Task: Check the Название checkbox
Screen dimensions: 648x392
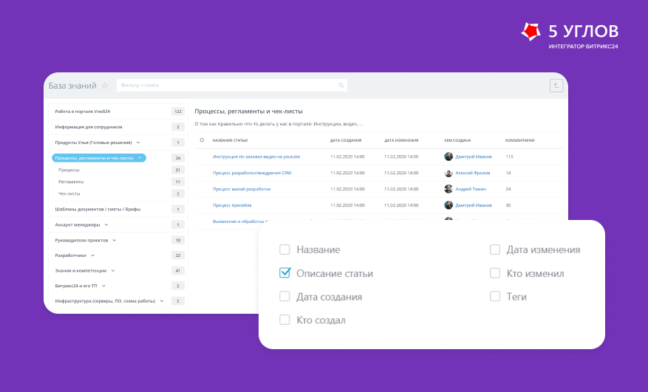Action: pos(284,250)
